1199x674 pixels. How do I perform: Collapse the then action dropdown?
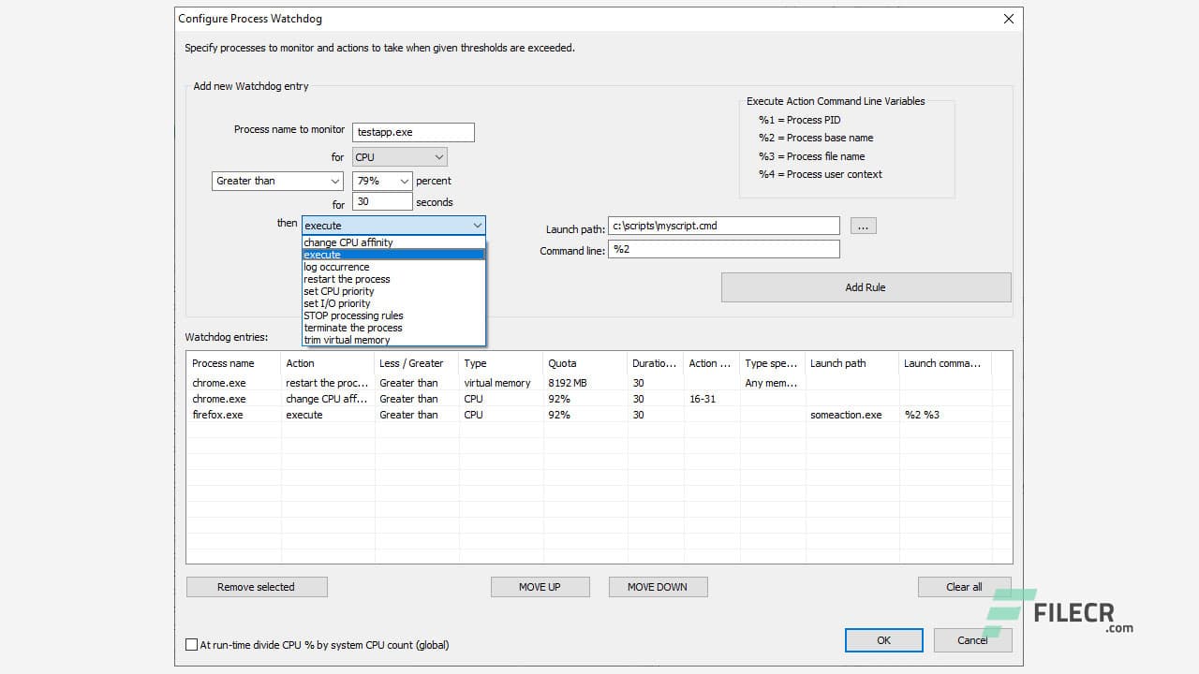(x=478, y=225)
